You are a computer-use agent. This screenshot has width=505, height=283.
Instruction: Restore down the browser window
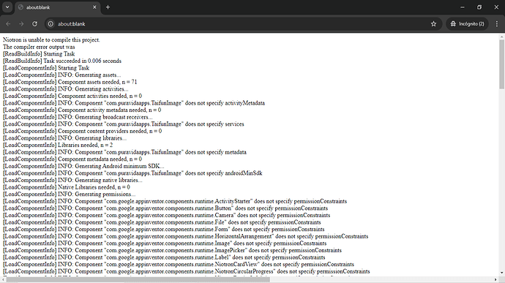pyautogui.click(x=479, y=7)
